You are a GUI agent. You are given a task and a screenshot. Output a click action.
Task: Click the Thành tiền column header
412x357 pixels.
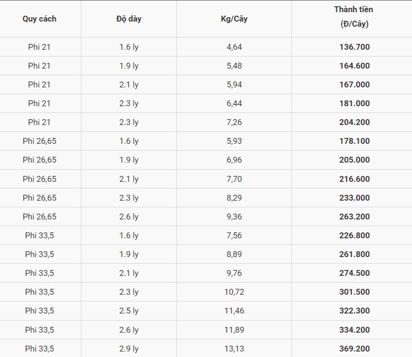pyautogui.click(x=354, y=17)
